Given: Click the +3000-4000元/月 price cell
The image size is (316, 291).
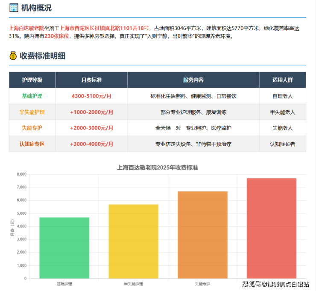Looking at the screenshot, I should click(91, 144).
